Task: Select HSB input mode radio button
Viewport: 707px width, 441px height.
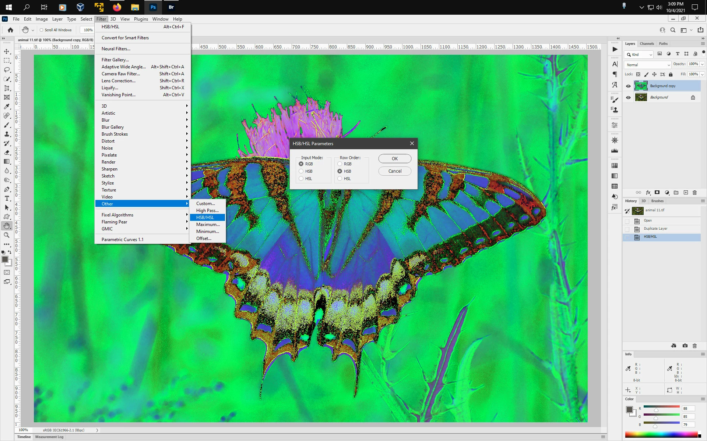Action: coord(301,171)
